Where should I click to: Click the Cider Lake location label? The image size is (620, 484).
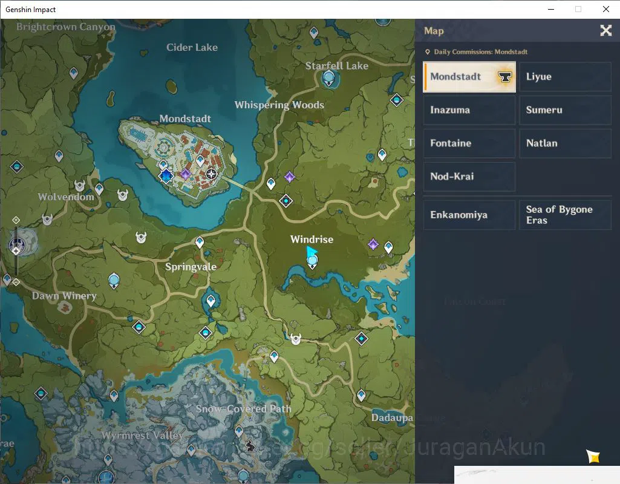pyautogui.click(x=192, y=47)
